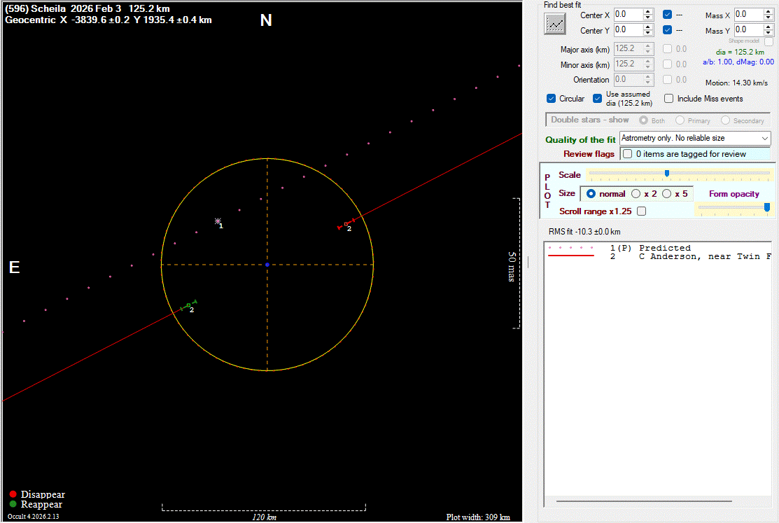Screen dimensions: 779x523
Task: Increase Mass X using the up spinner
Action: (769, 11)
